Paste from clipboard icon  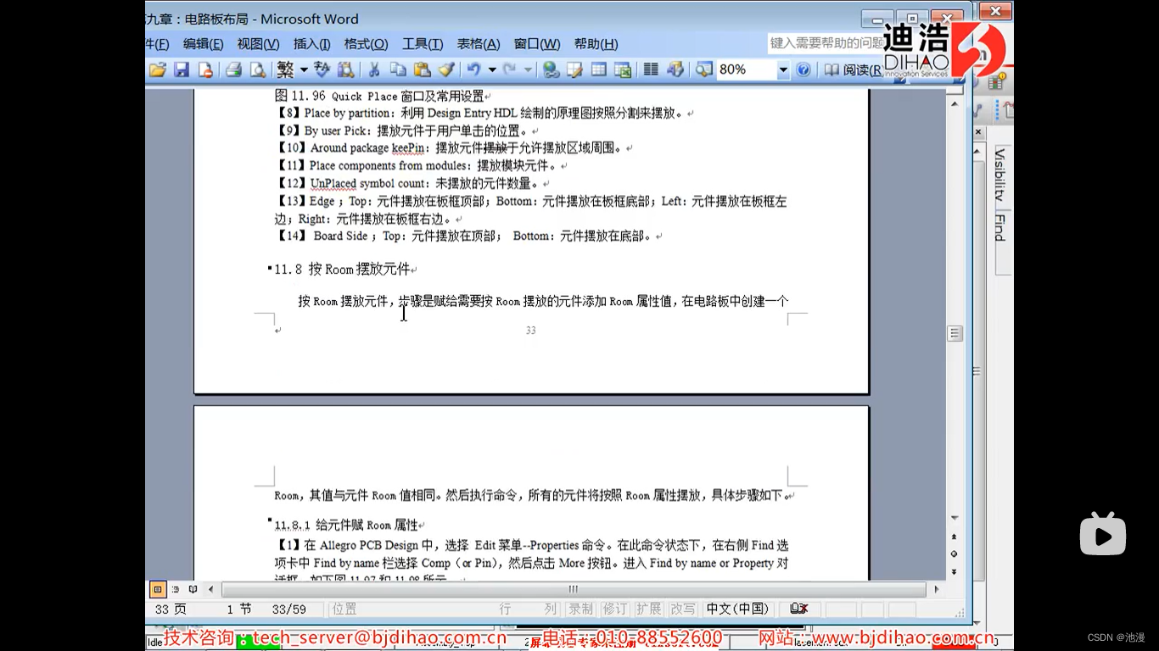pyautogui.click(x=422, y=70)
